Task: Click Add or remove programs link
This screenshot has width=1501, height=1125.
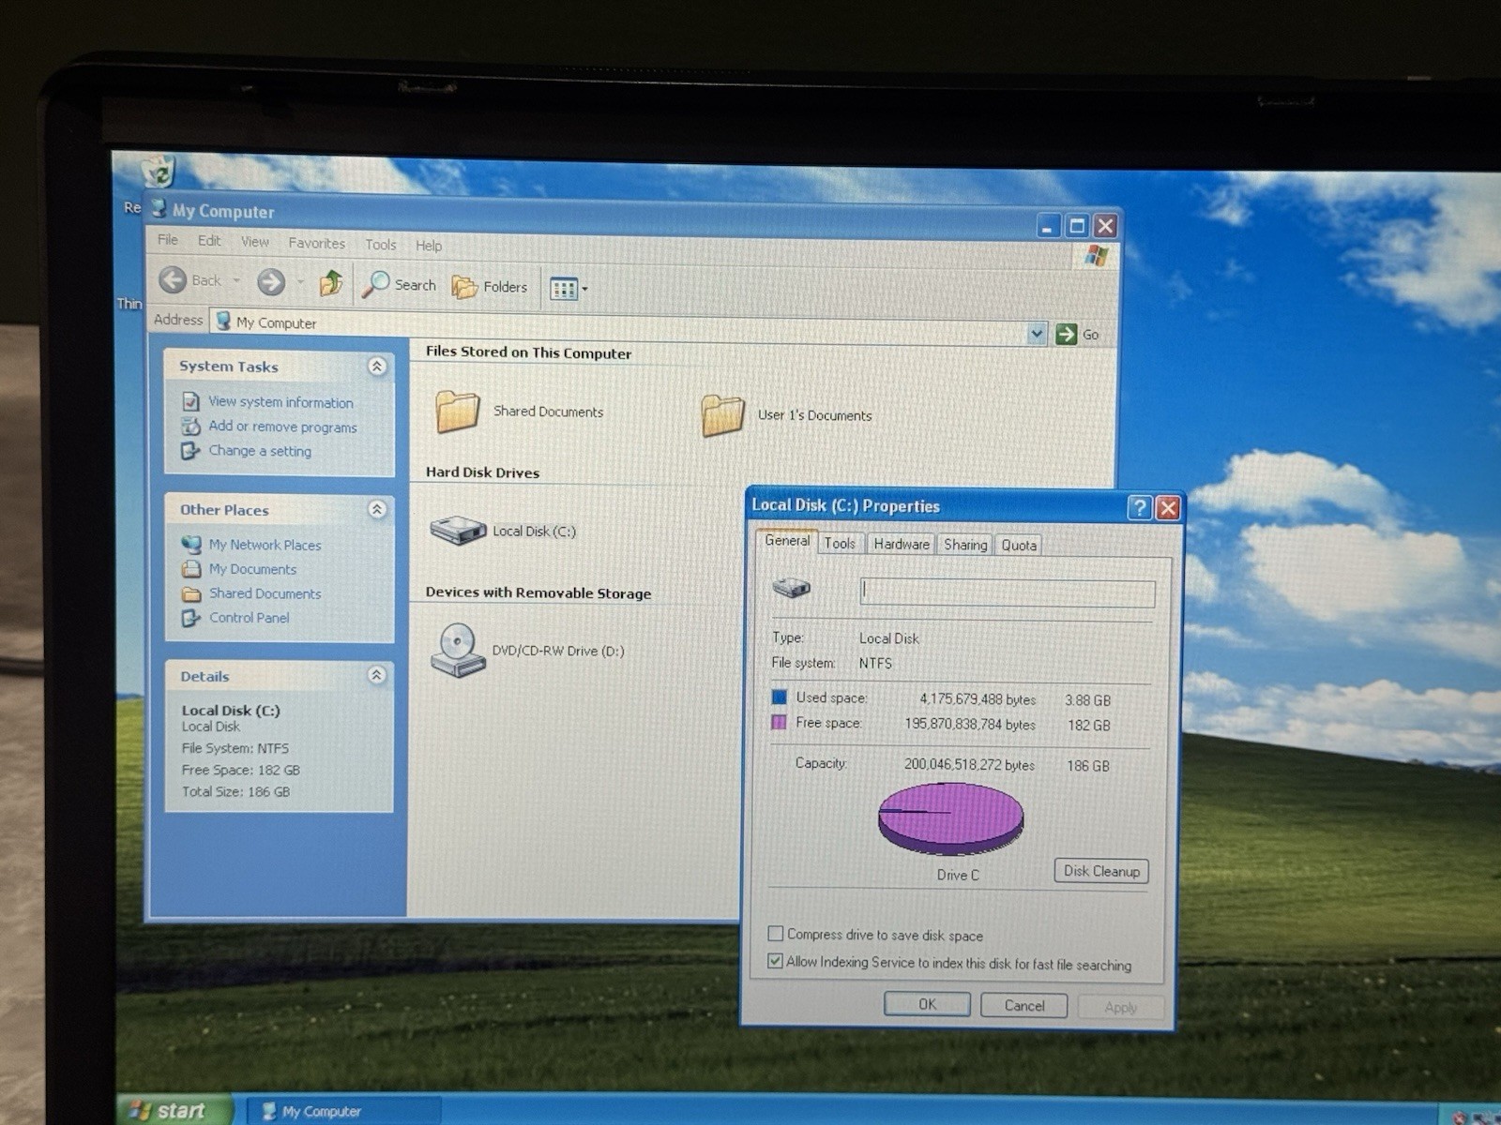Action: (x=282, y=427)
